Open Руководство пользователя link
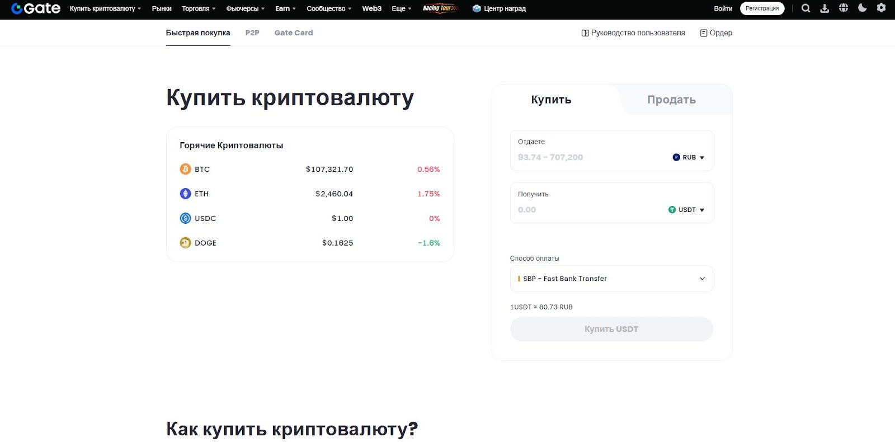The width and height of the screenshot is (895, 442). coord(633,33)
